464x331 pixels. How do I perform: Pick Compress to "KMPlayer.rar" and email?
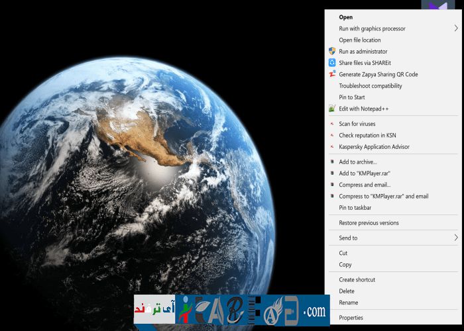coord(383,197)
